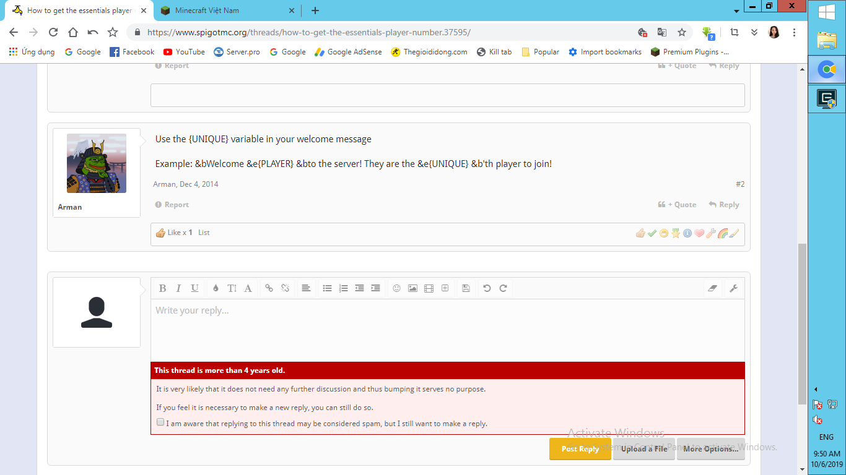This screenshot has width=846, height=475.
Task: Insert a link in the reply
Action: [x=269, y=288]
